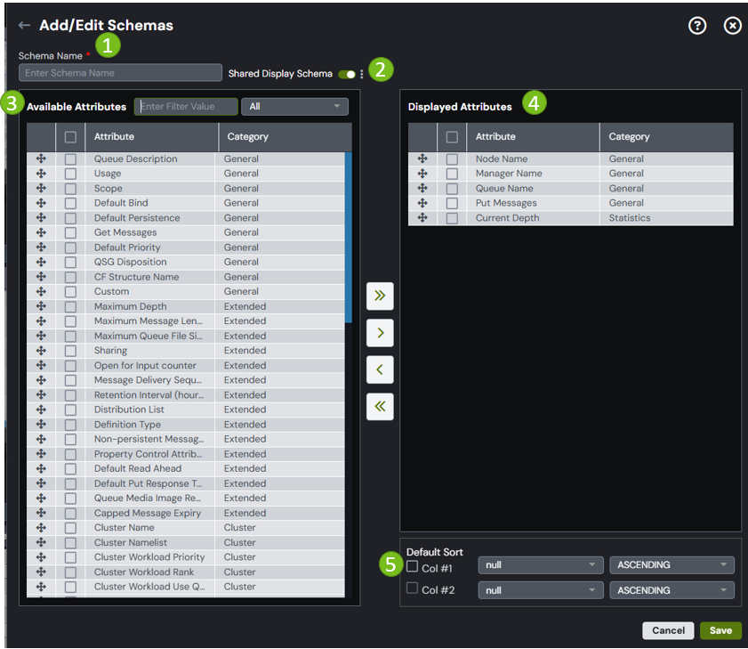Tick the Default Priority checkbox
The height and width of the screenshot is (649, 748).
pos(70,247)
